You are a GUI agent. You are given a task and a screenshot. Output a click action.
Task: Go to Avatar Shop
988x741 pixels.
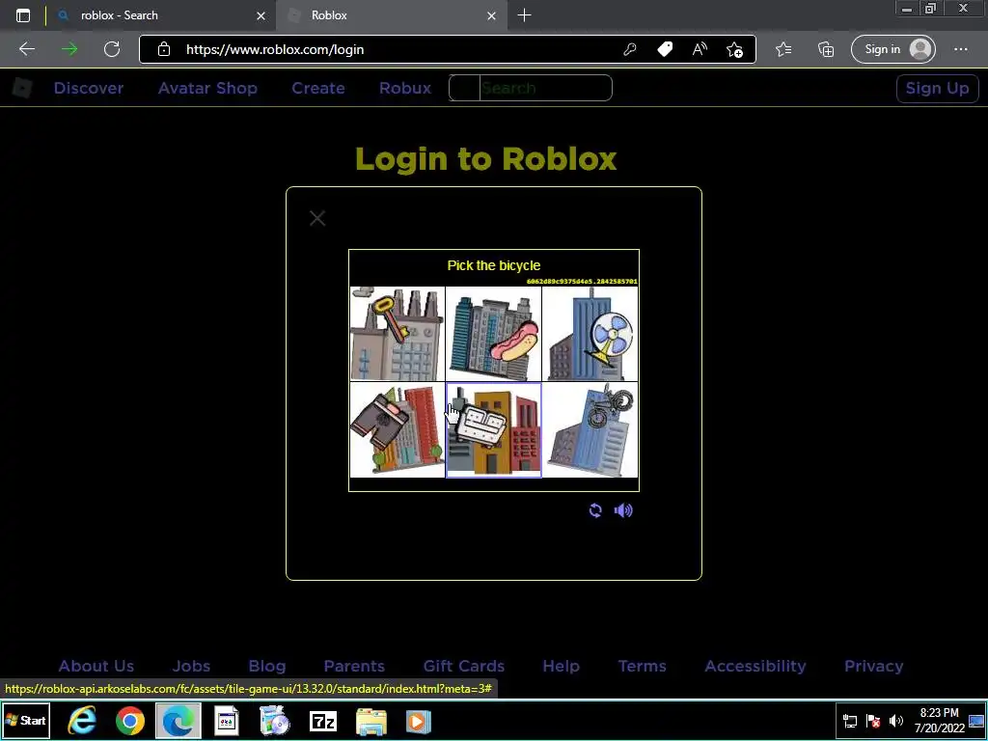[x=207, y=88]
